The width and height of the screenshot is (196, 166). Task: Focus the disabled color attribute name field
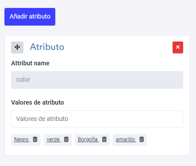[97, 80]
